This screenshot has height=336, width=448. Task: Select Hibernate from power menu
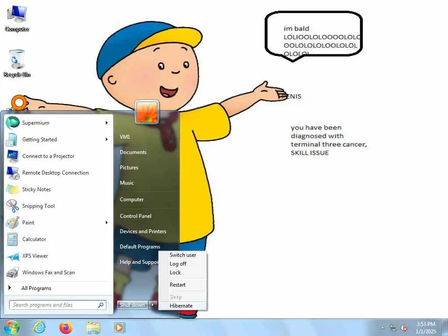pyautogui.click(x=183, y=306)
